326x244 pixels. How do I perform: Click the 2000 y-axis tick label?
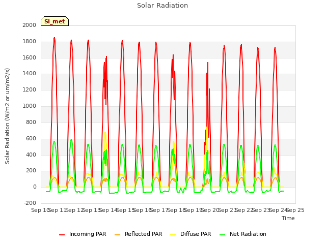[30, 25]
